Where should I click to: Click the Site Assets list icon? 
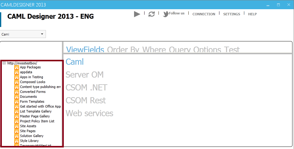(x=17, y=126)
